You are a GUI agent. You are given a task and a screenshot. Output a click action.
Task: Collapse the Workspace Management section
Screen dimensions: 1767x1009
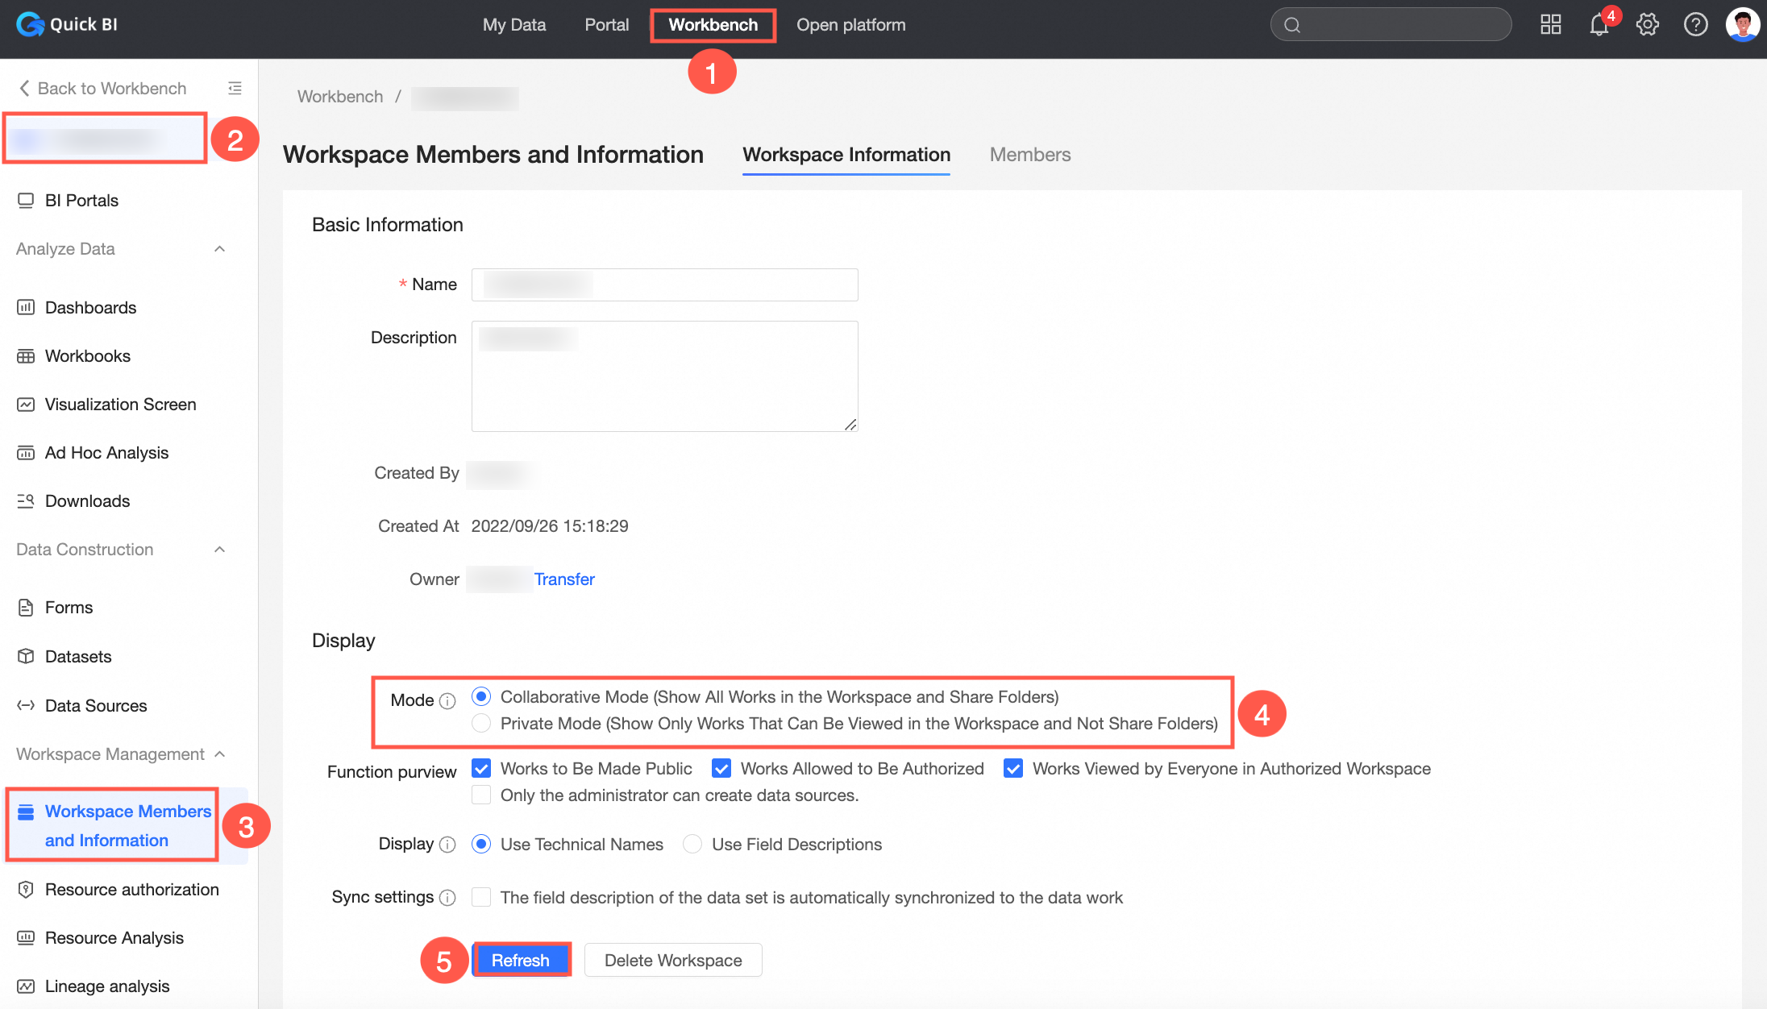coord(219,754)
